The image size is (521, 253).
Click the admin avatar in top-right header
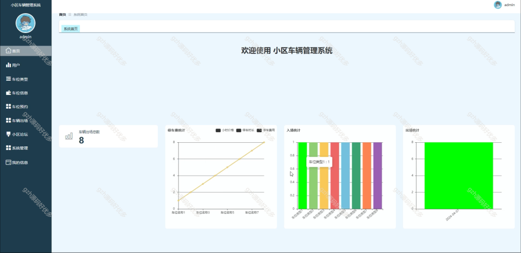[x=498, y=5]
